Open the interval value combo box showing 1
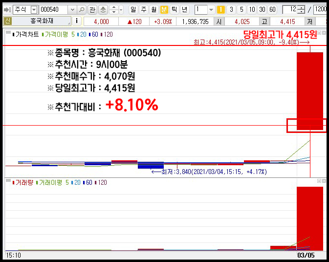The image size is (329, 262). (204, 10)
